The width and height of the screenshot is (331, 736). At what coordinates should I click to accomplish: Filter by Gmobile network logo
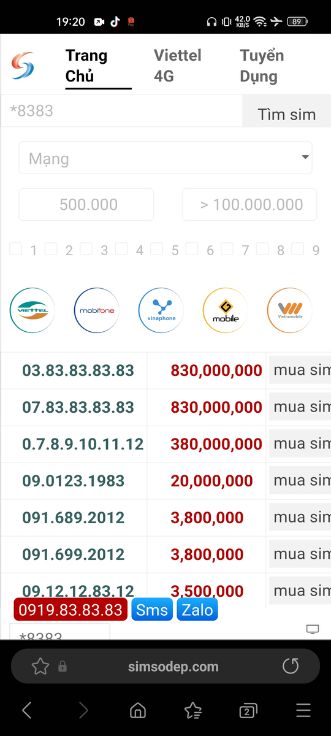click(226, 310)
